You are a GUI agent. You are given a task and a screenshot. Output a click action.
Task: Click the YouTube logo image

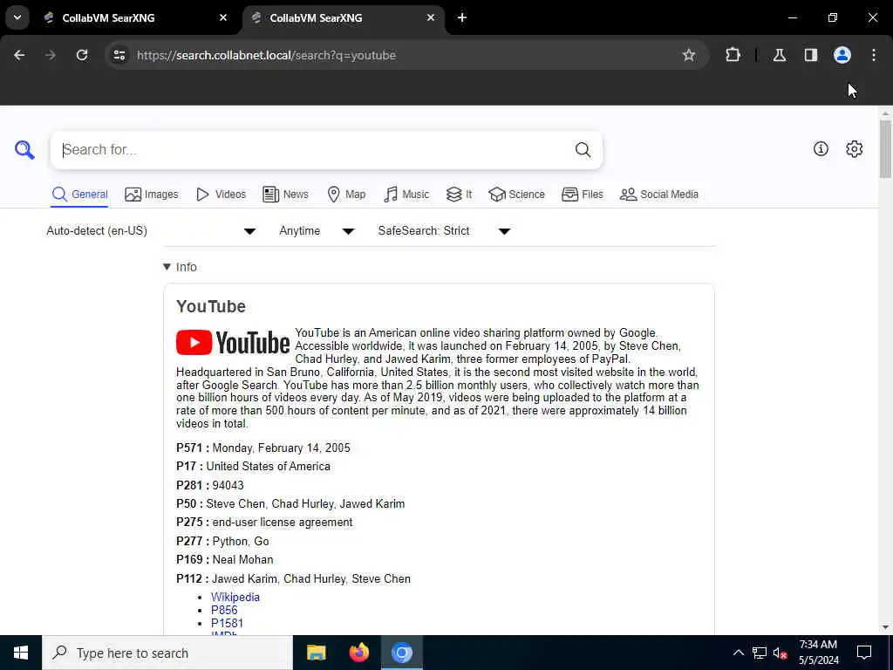[233, 342]
